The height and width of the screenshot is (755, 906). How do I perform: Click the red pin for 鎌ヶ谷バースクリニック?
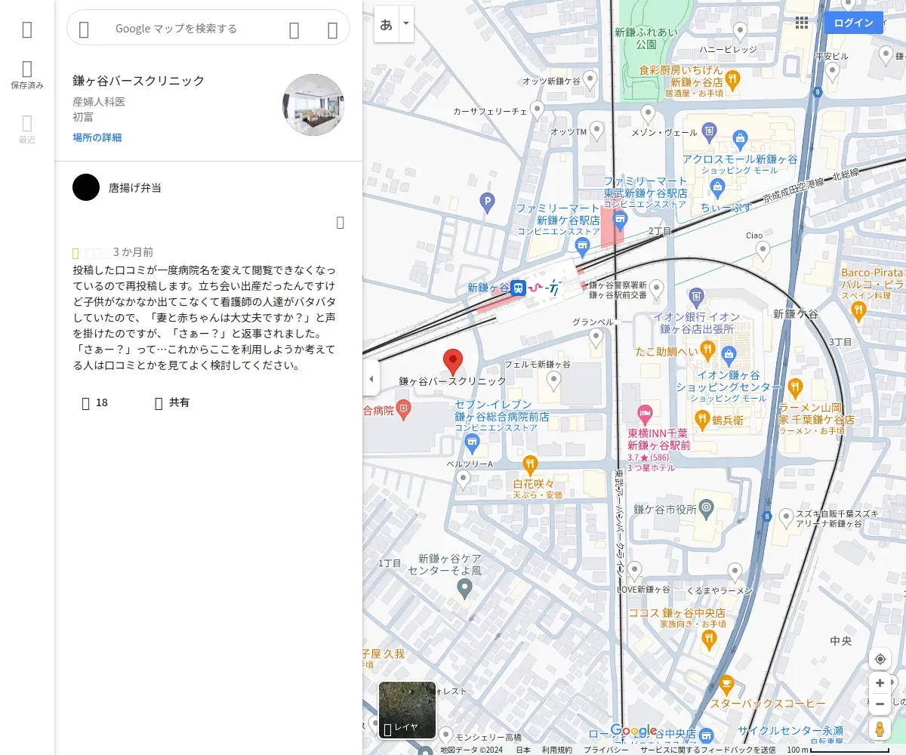pos(452,362)
